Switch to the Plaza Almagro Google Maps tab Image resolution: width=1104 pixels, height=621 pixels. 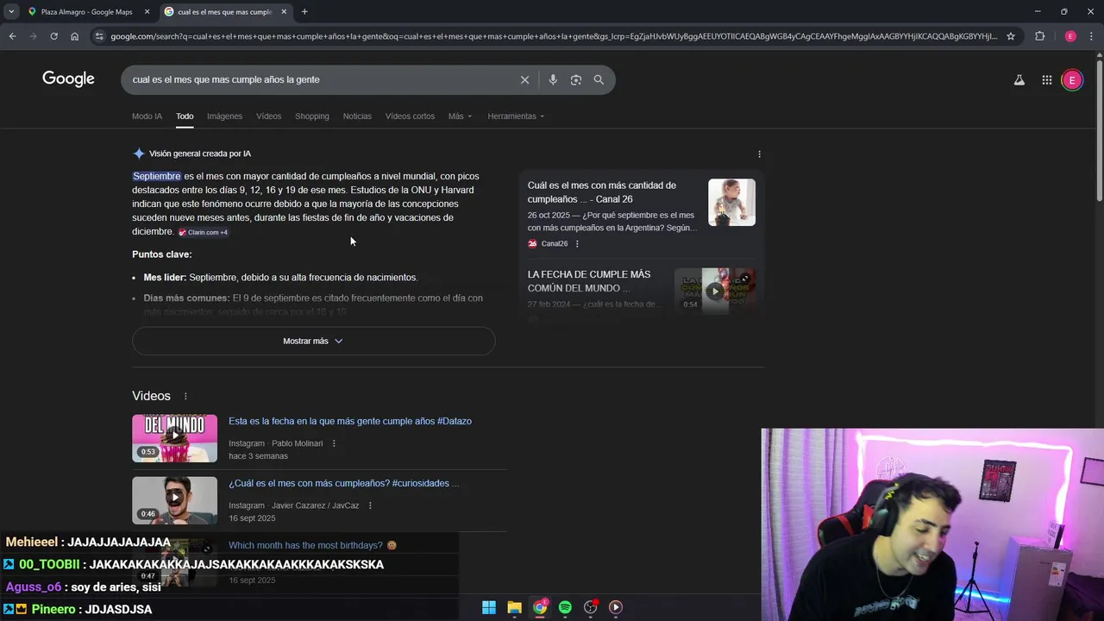click(x=87, y=11)
